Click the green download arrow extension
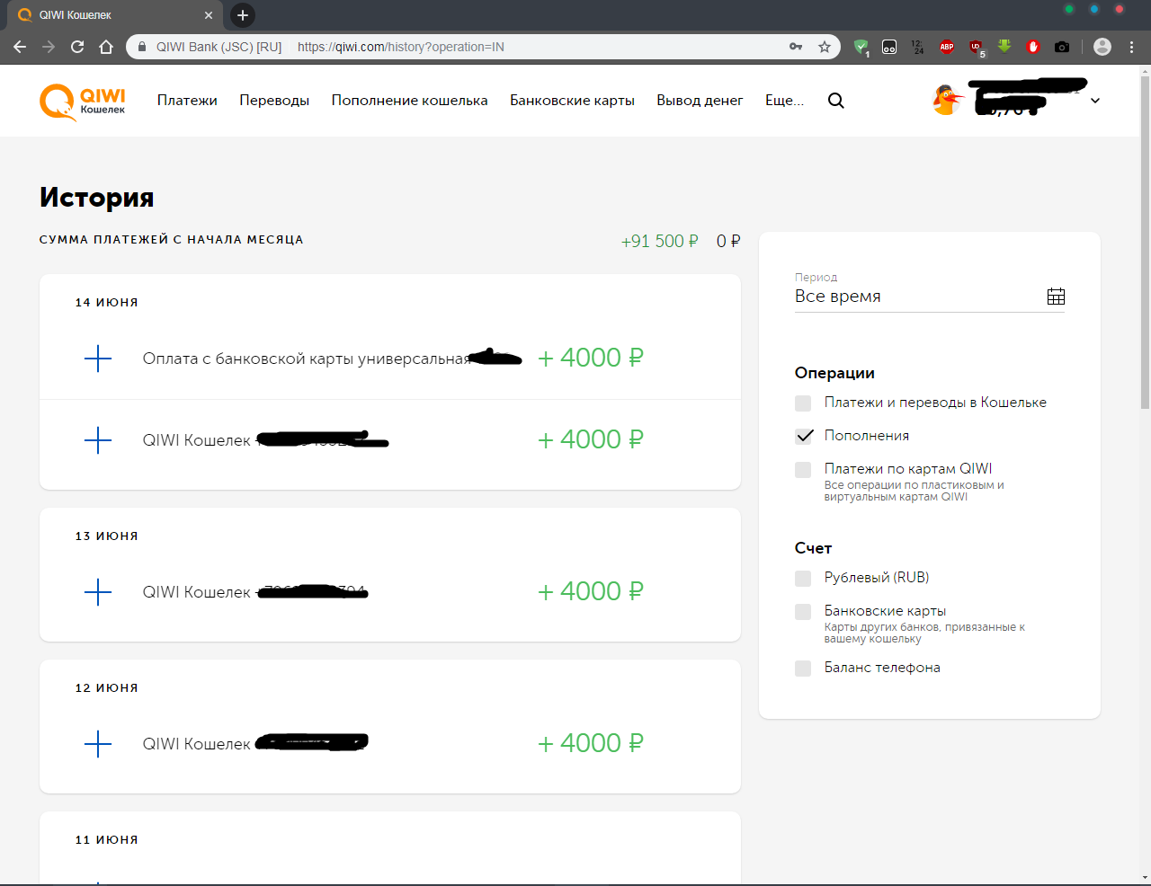This screenshot has width=1151, height=886. [1004, 46]
